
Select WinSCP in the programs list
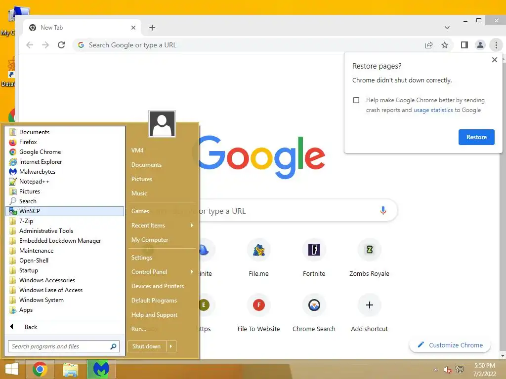click(x=65, y=211)
